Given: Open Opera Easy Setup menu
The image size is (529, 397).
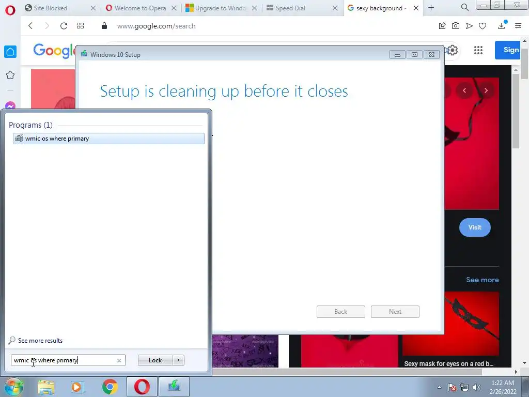Looking at the screenshot, I should 518,26.
